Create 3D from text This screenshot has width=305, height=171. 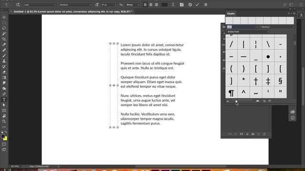[205, 5]
